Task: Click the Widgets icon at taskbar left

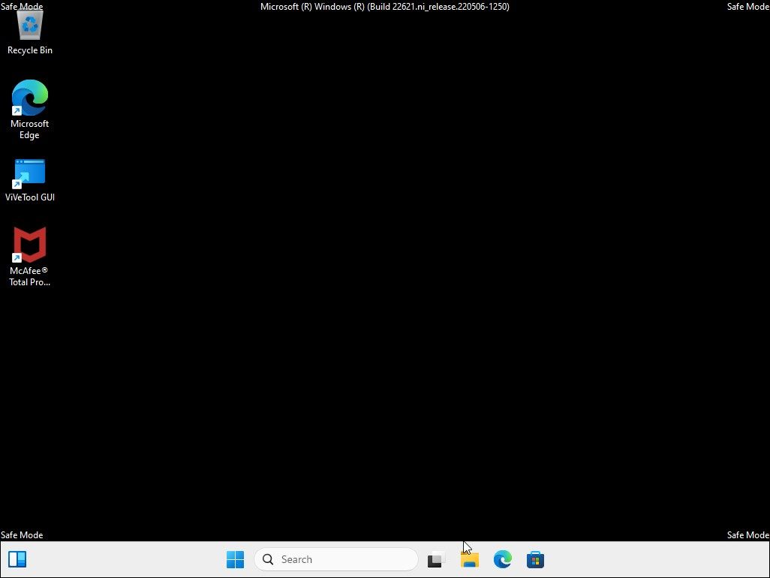Action: pyautogui.click(x=17, y=559)
